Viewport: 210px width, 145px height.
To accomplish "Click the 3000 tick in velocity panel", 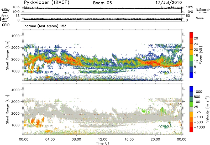I will coord(15,102).
